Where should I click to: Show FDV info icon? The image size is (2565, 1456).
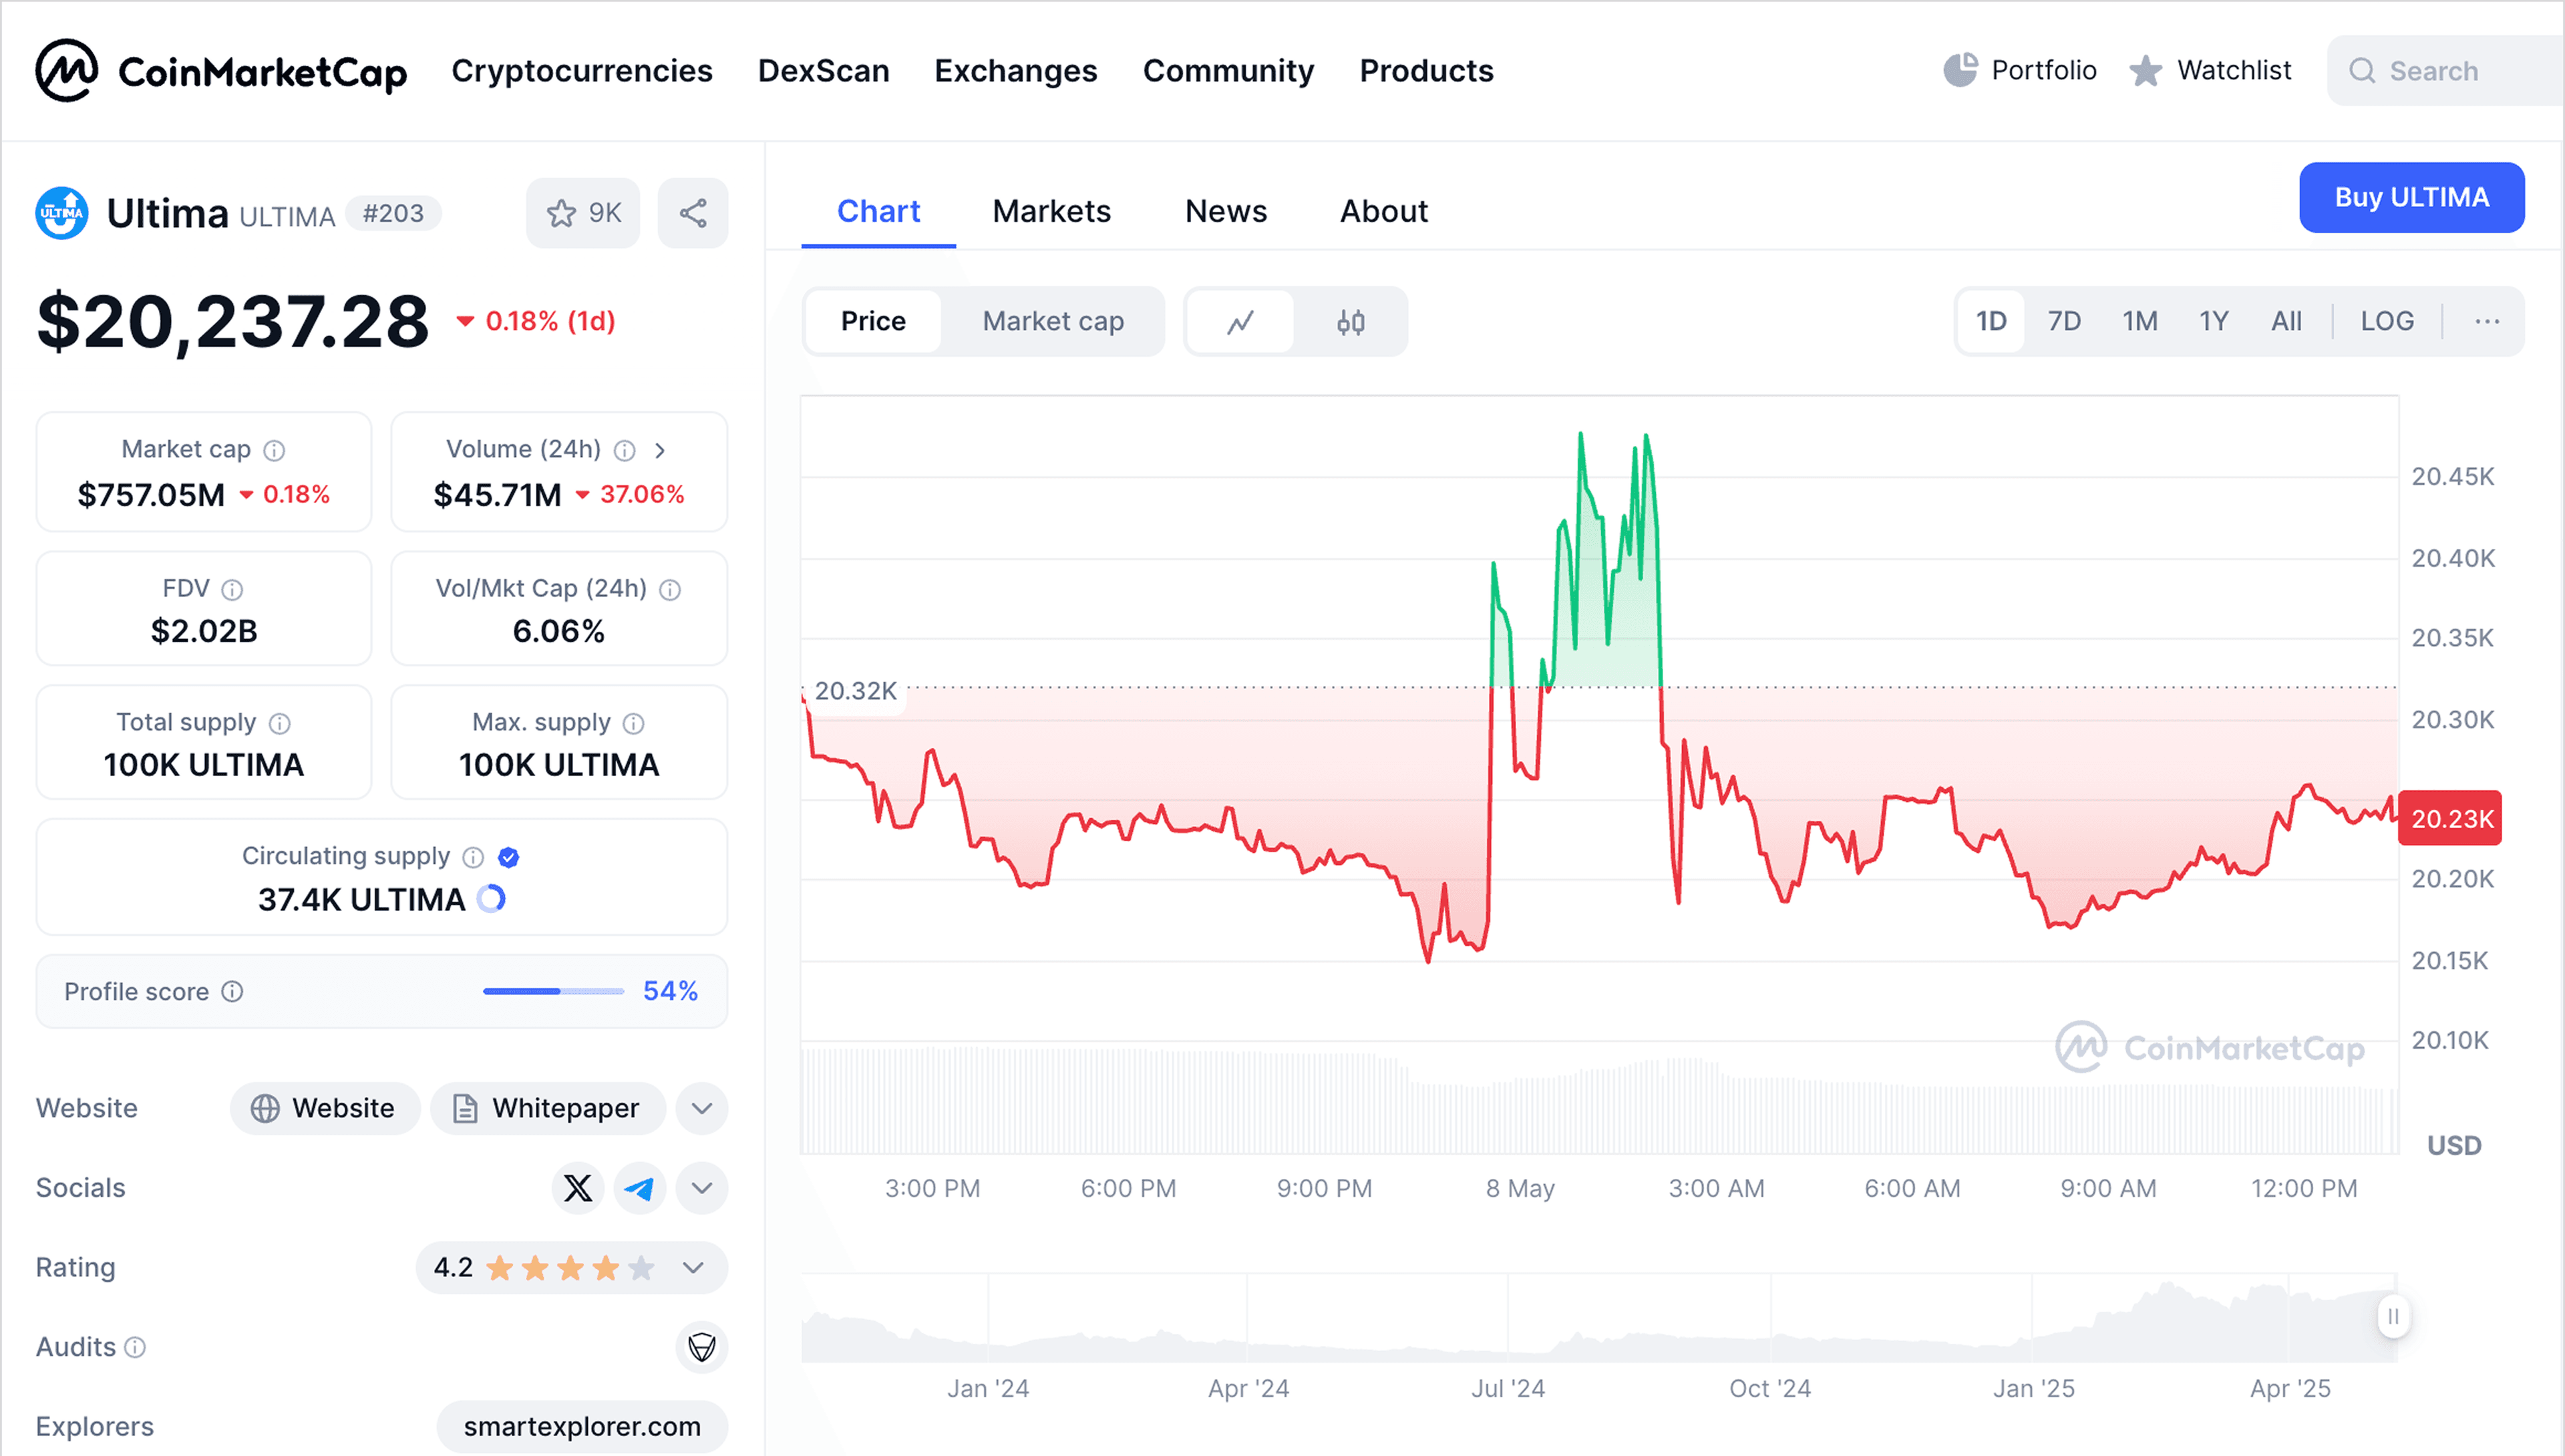point(232,590)
